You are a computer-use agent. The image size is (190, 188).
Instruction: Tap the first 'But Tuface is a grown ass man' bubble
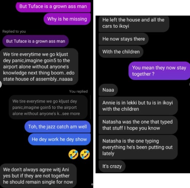tap(53, 7)
